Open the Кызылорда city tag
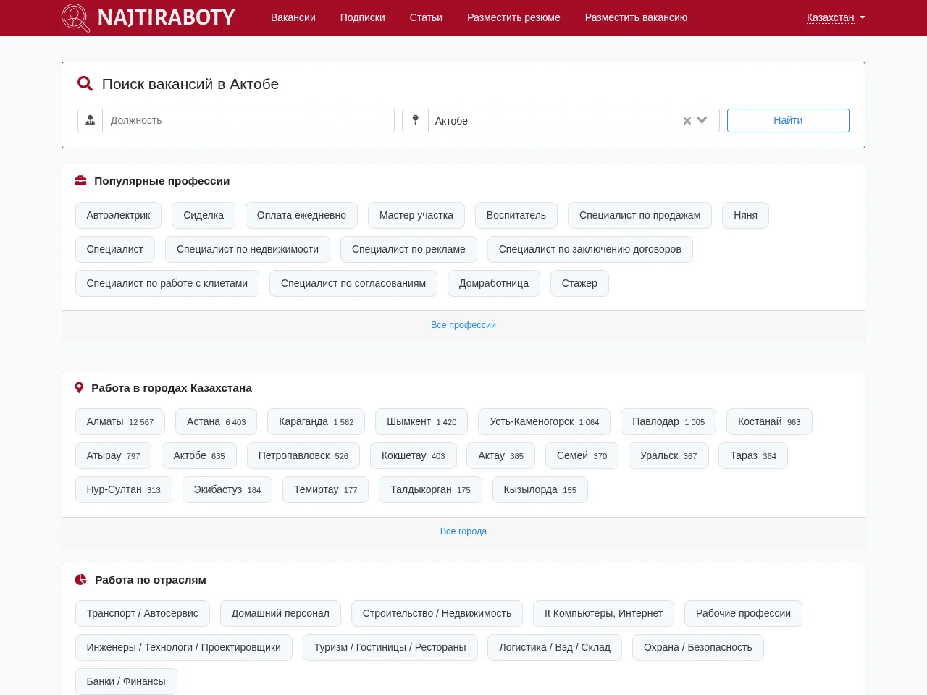This screenshot has width=927, height=695. click(540, 489)
